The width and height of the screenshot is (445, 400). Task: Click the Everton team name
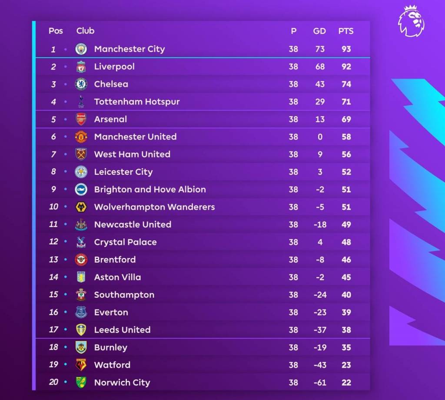(111, 312)
